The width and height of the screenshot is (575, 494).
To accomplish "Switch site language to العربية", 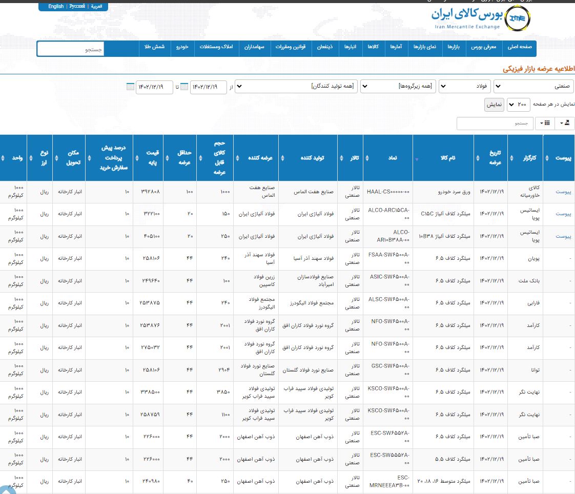I will (x=96, y=6).
